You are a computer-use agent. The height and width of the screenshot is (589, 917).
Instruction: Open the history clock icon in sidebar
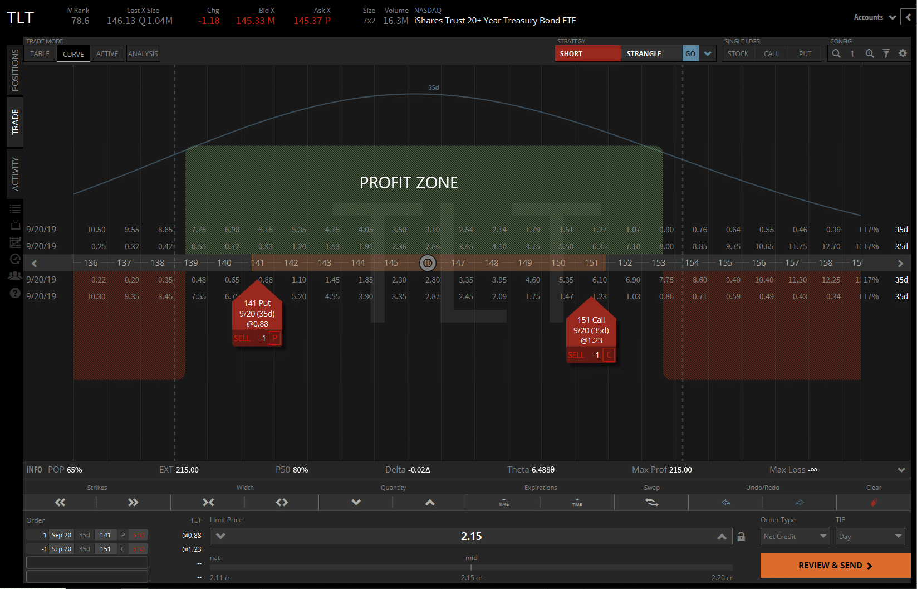(x=15, y=259)
